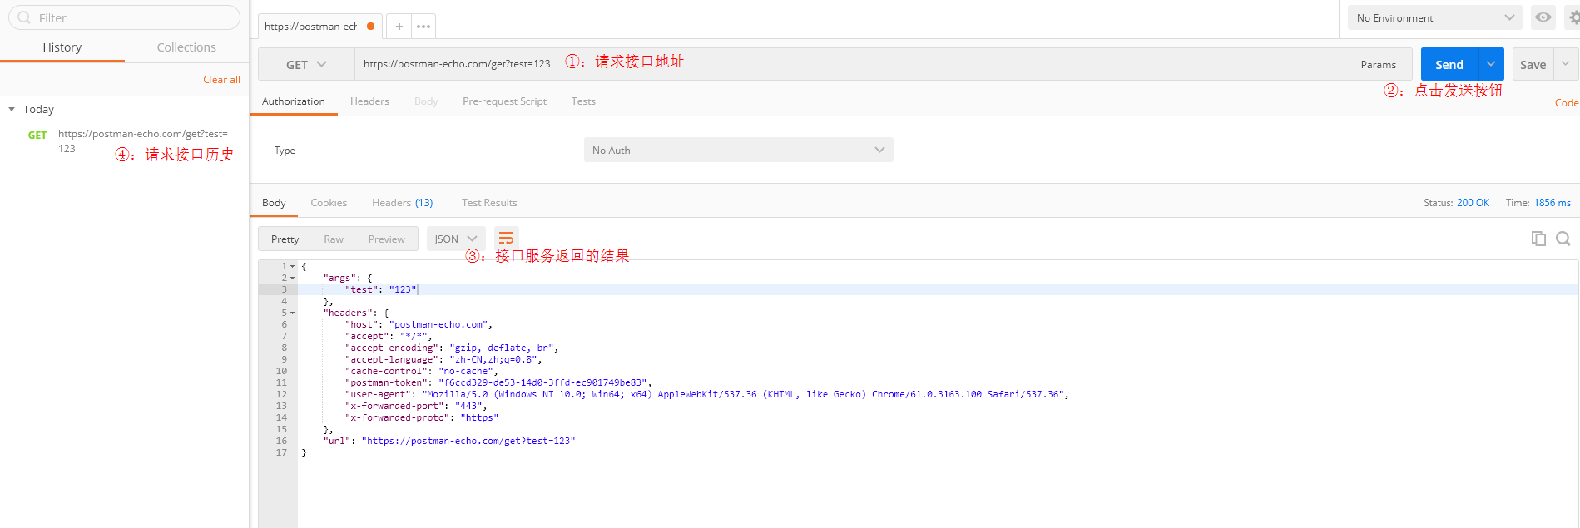Select the Preview view mode
This screenshot has height=528, width=1580.
click(387, 239)
